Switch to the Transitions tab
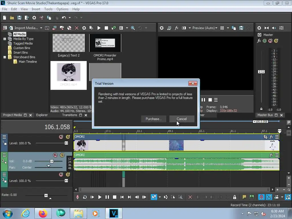Screen dimensions: 292x219 click(70, 115)
